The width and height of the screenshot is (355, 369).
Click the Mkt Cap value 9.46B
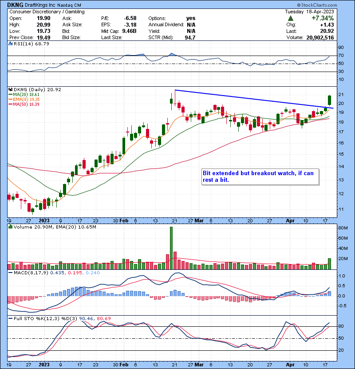[x=129, y=31]
